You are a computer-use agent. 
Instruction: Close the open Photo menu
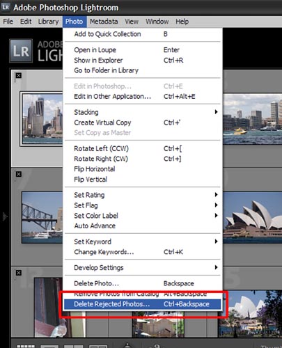(x=75, y=22)
